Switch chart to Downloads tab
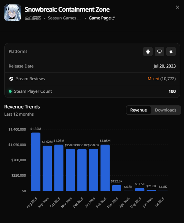Viewport: 184px width, 223px height. 166,110
